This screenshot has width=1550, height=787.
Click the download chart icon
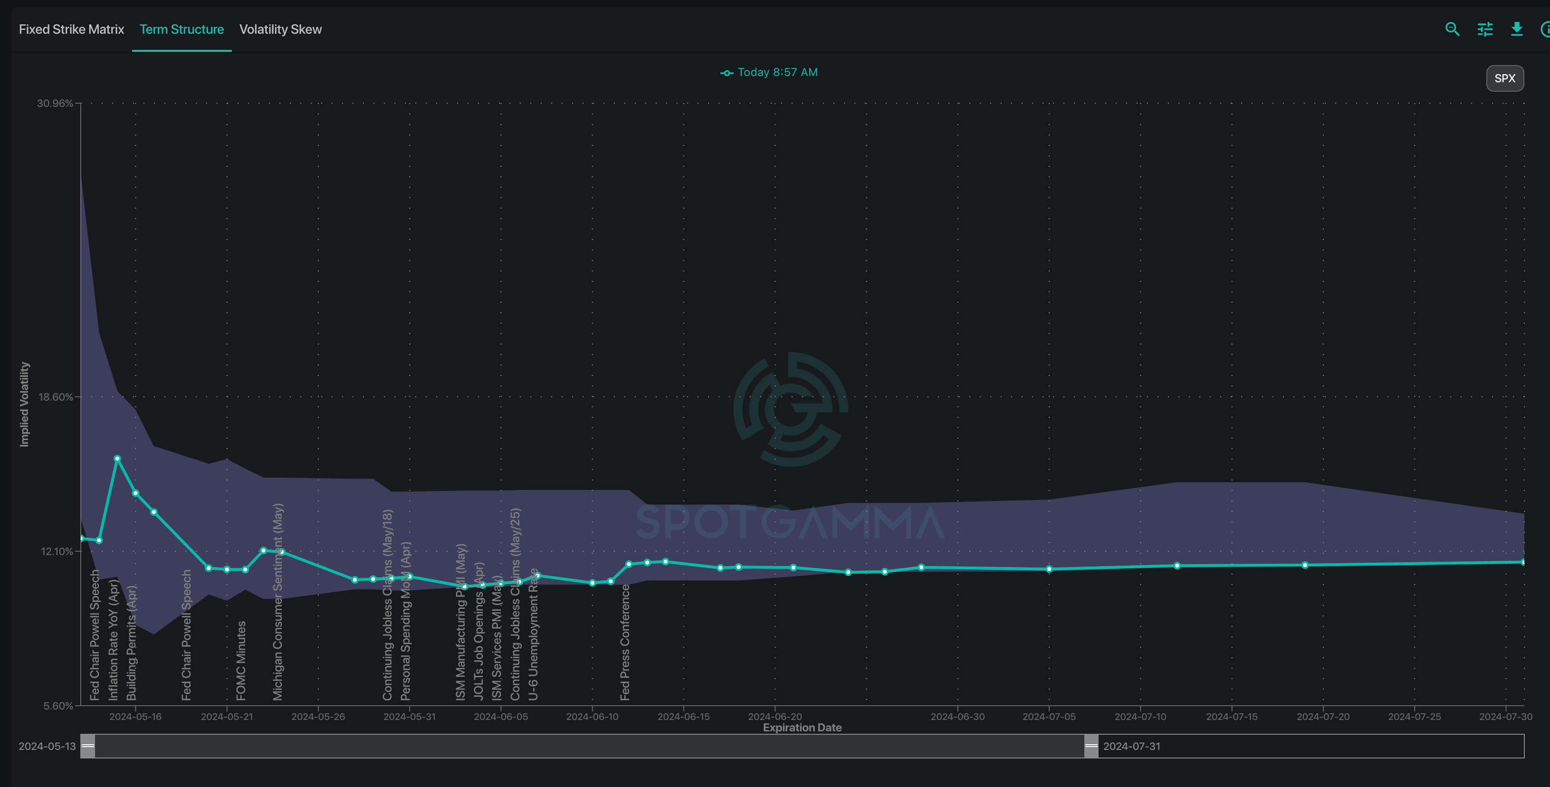click(1516, 29)
